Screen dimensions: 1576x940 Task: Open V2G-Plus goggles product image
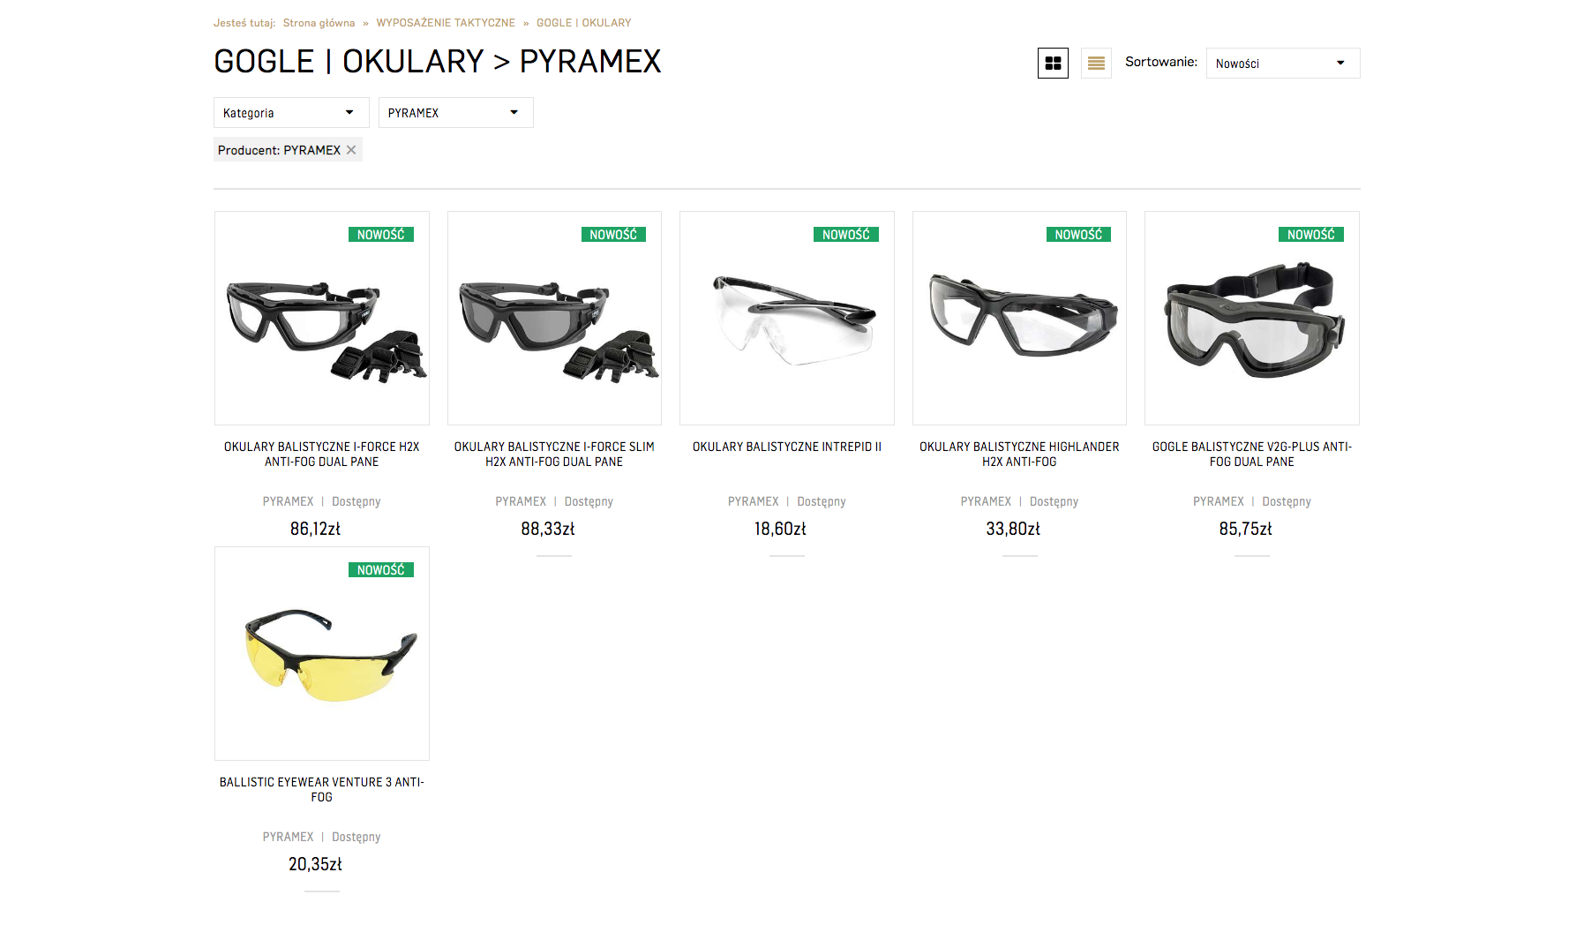click(1252, 322)
